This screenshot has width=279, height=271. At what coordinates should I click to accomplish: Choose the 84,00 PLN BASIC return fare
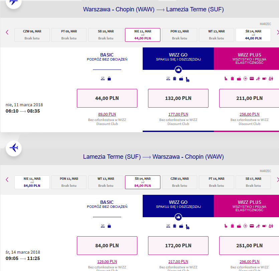[107, 246]
